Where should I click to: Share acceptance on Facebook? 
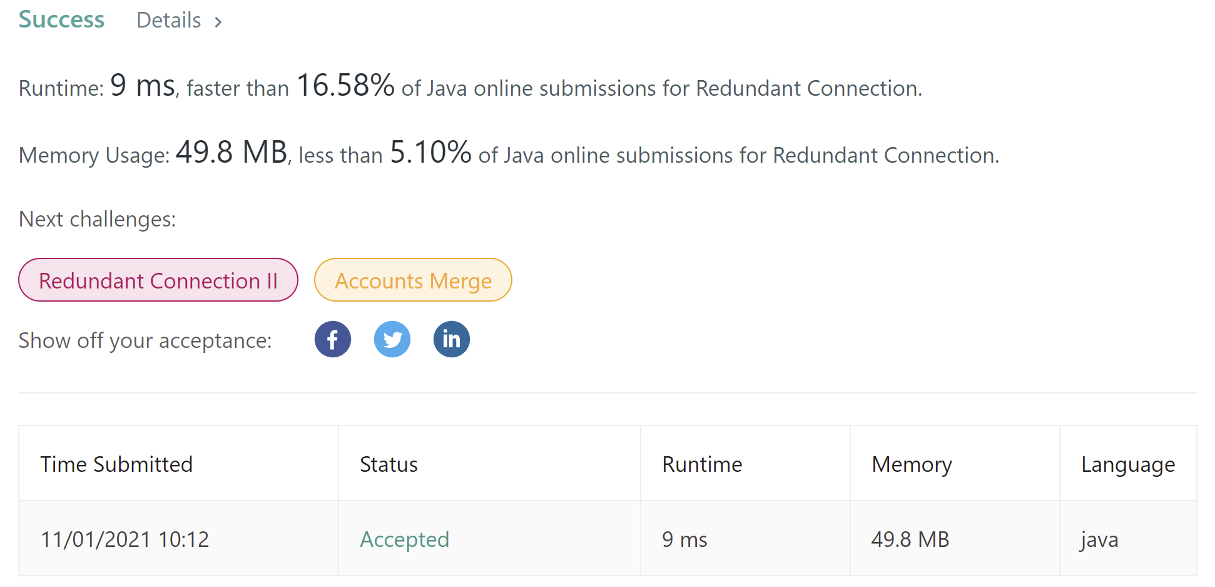click(x=332, y=340)
